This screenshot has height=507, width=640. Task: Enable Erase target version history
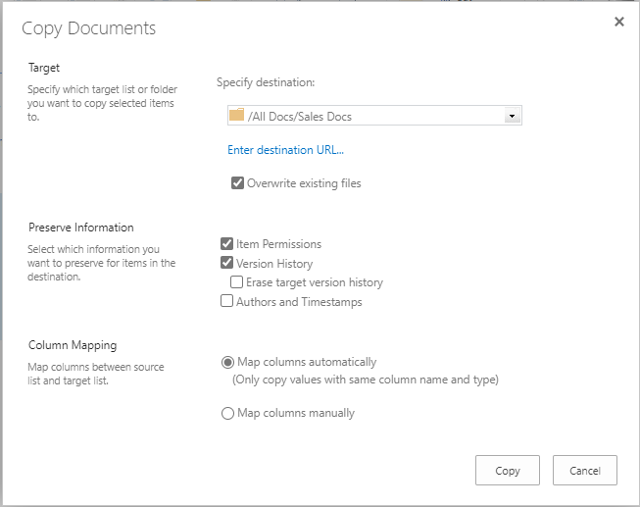tap(237, 281)
